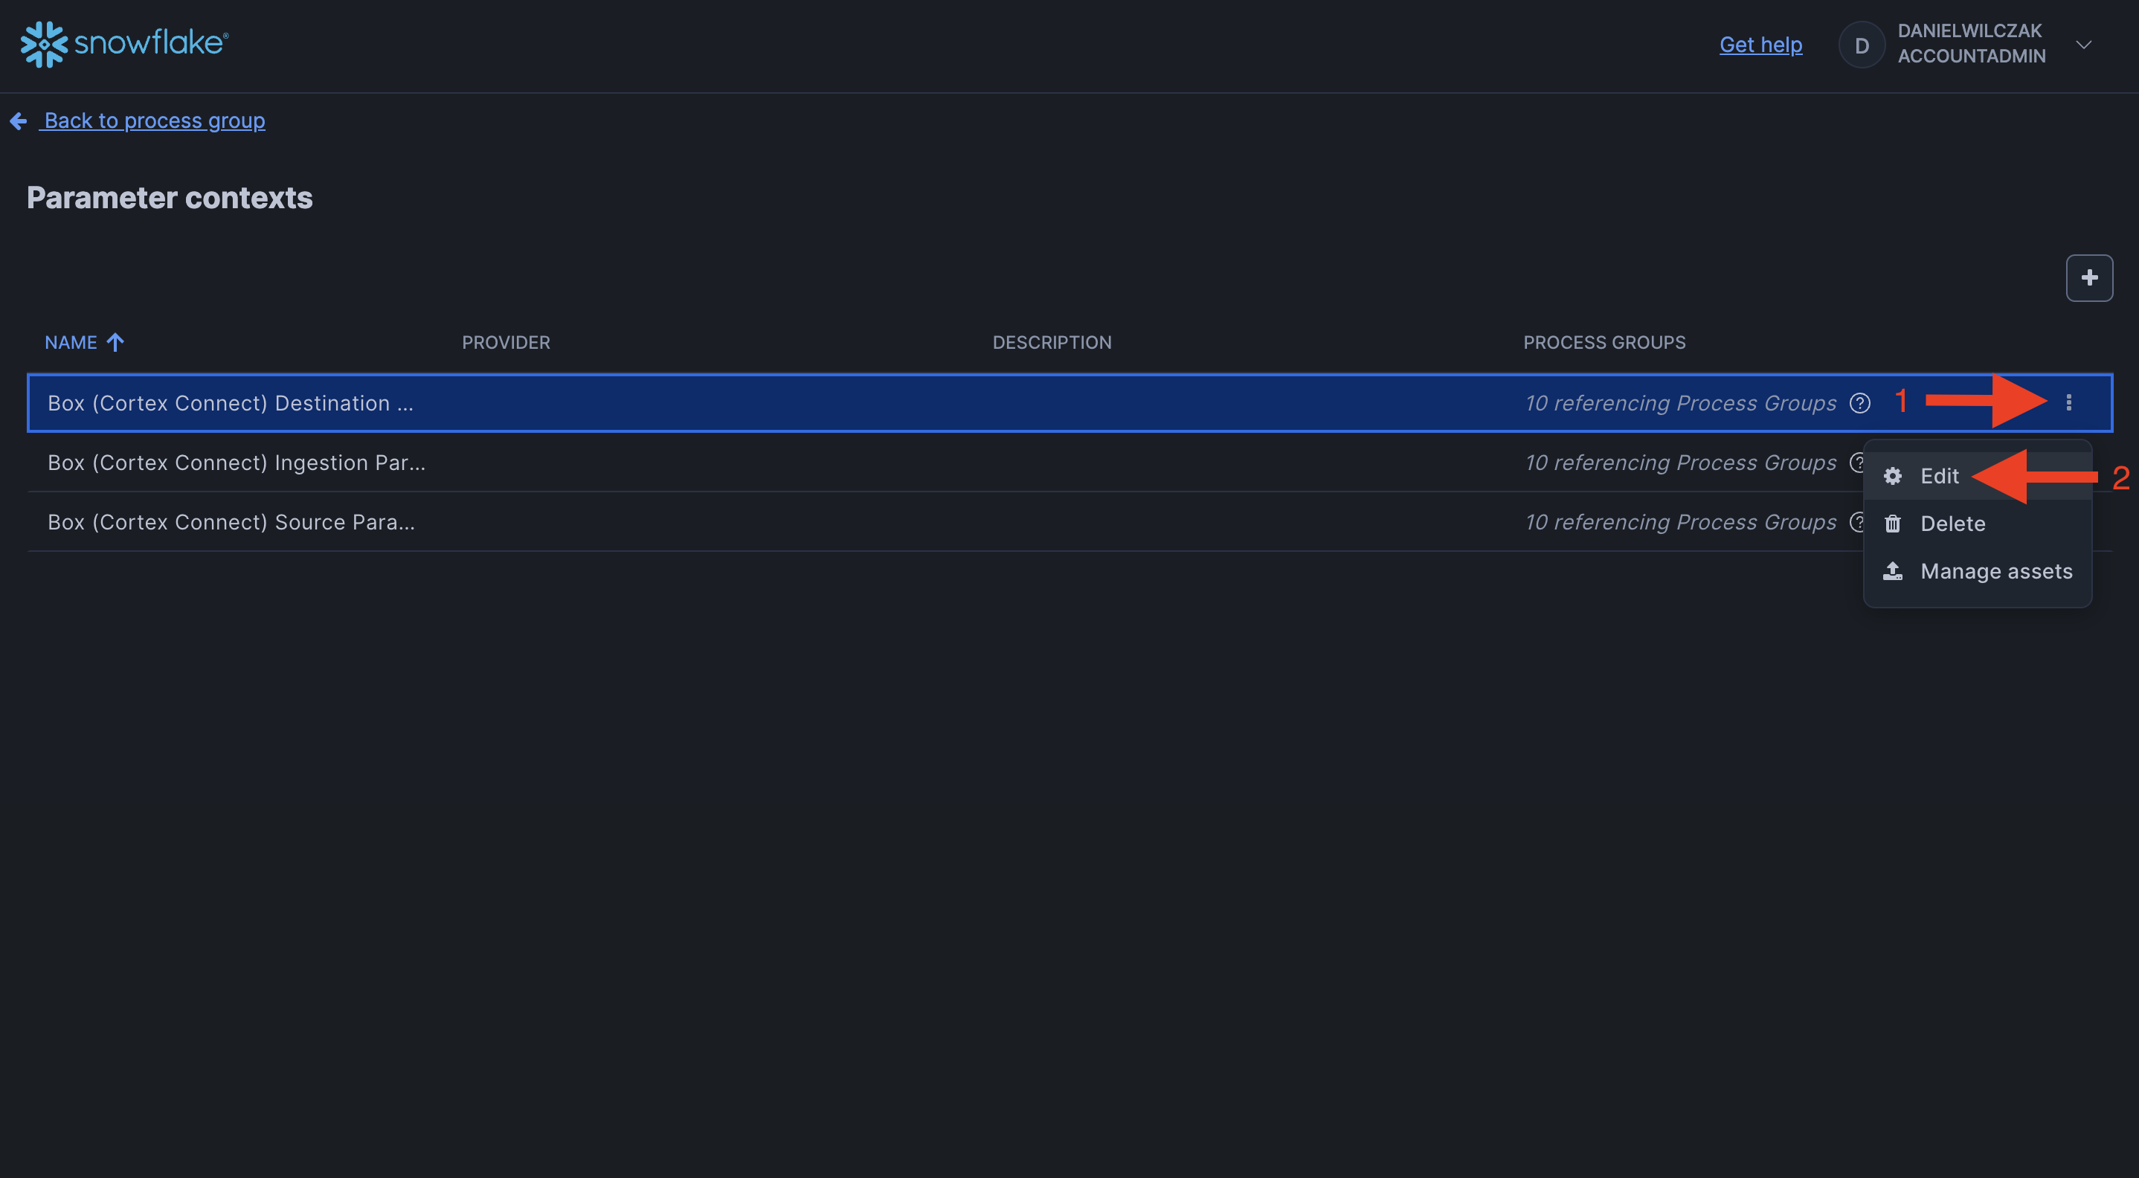Click the help icon on Destination row
Viewport: 2139px width, 1178px height.
pos(1860,404)
